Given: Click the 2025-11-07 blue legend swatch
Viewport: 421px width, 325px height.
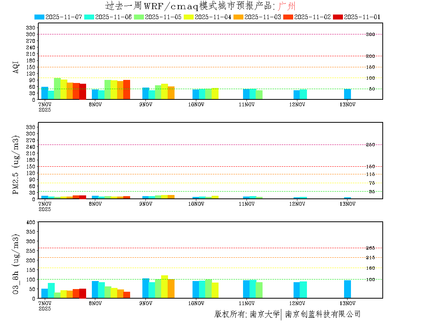Looking at the screenshot, I should pos(39,17).
